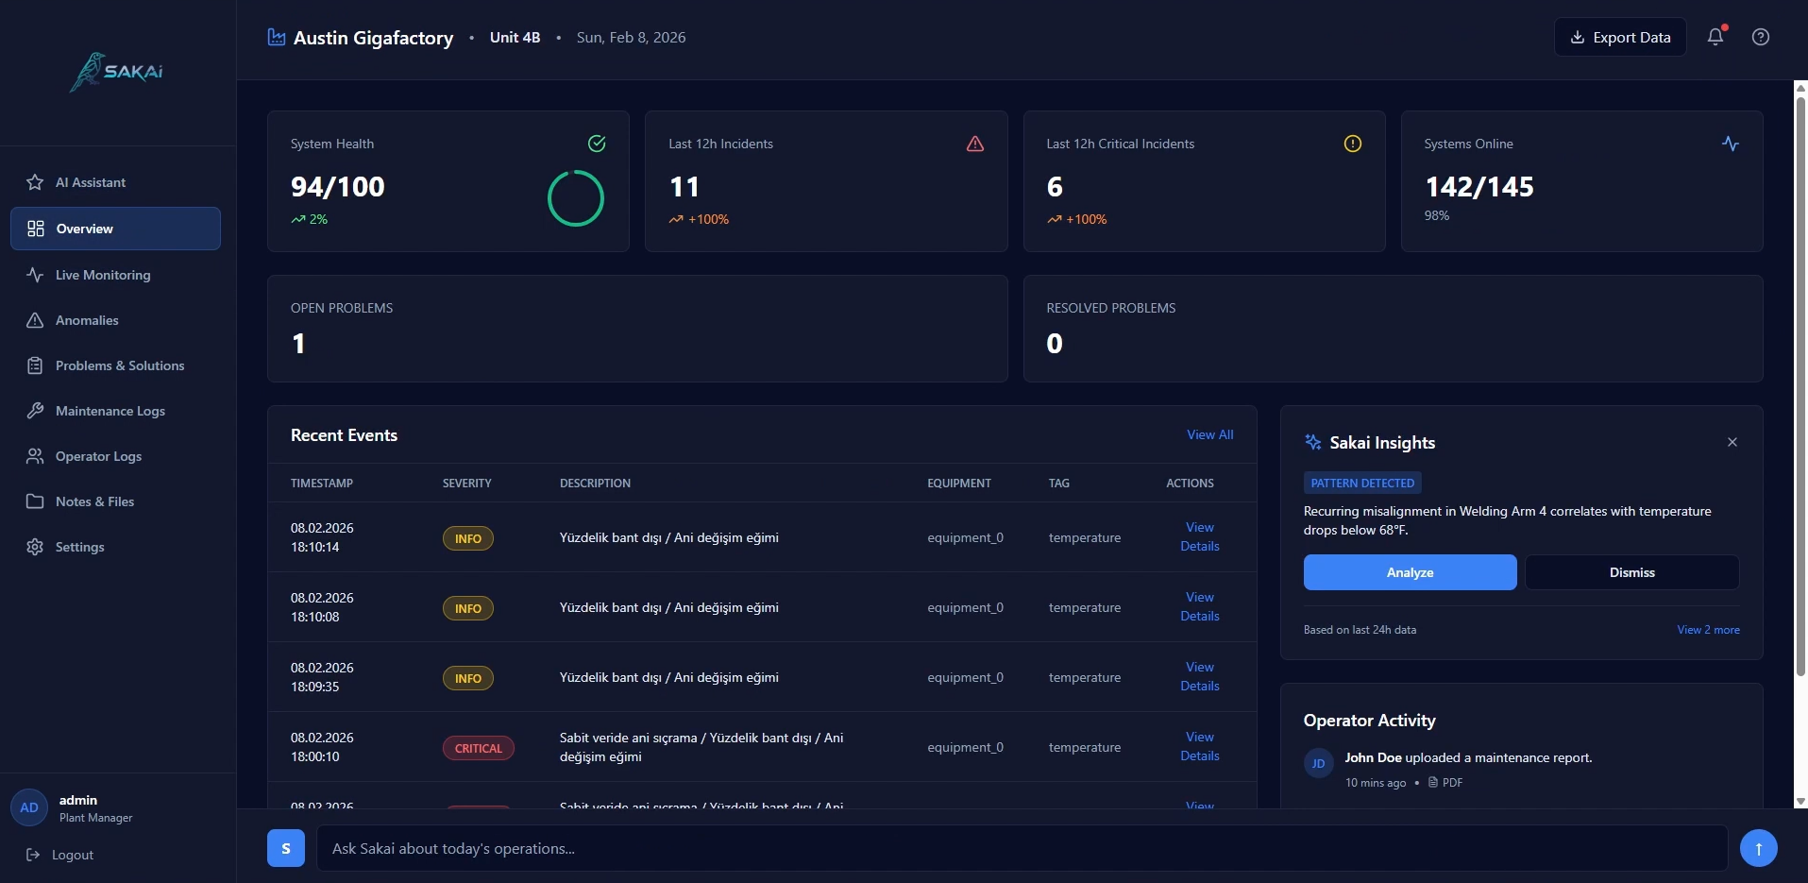Click the notifications bell icon
The height and width of the screenshot is (883, 1808).
click(x=1715, y=37)
